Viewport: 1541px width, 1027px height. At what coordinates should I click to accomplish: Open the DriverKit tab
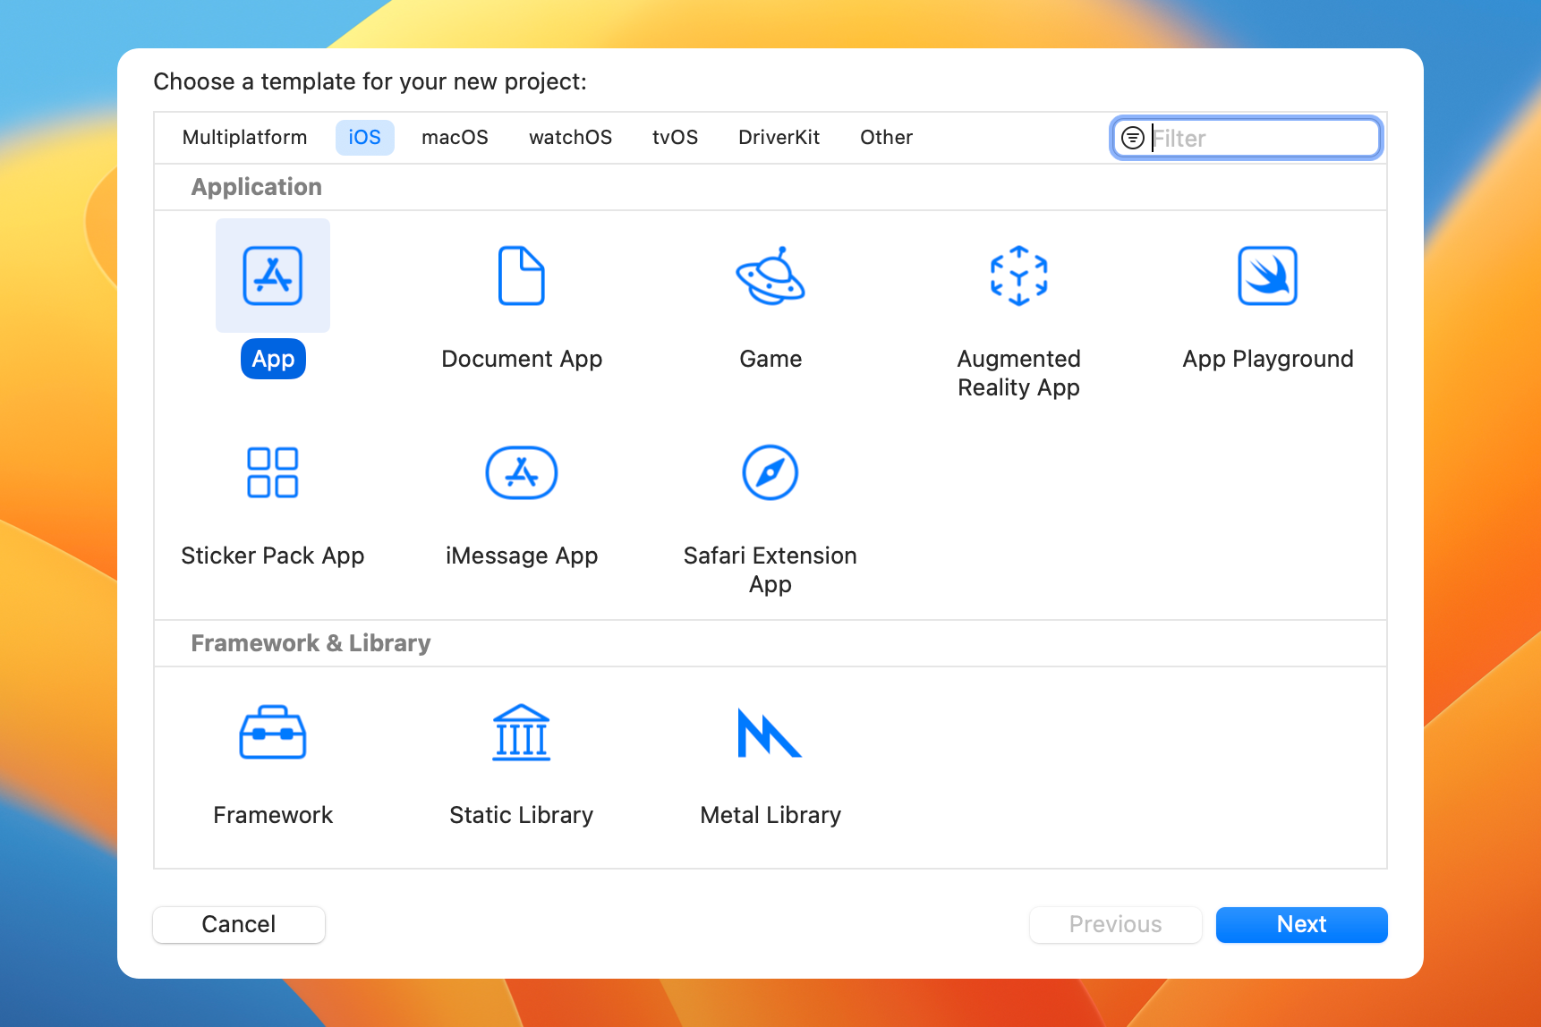point(779,138)
